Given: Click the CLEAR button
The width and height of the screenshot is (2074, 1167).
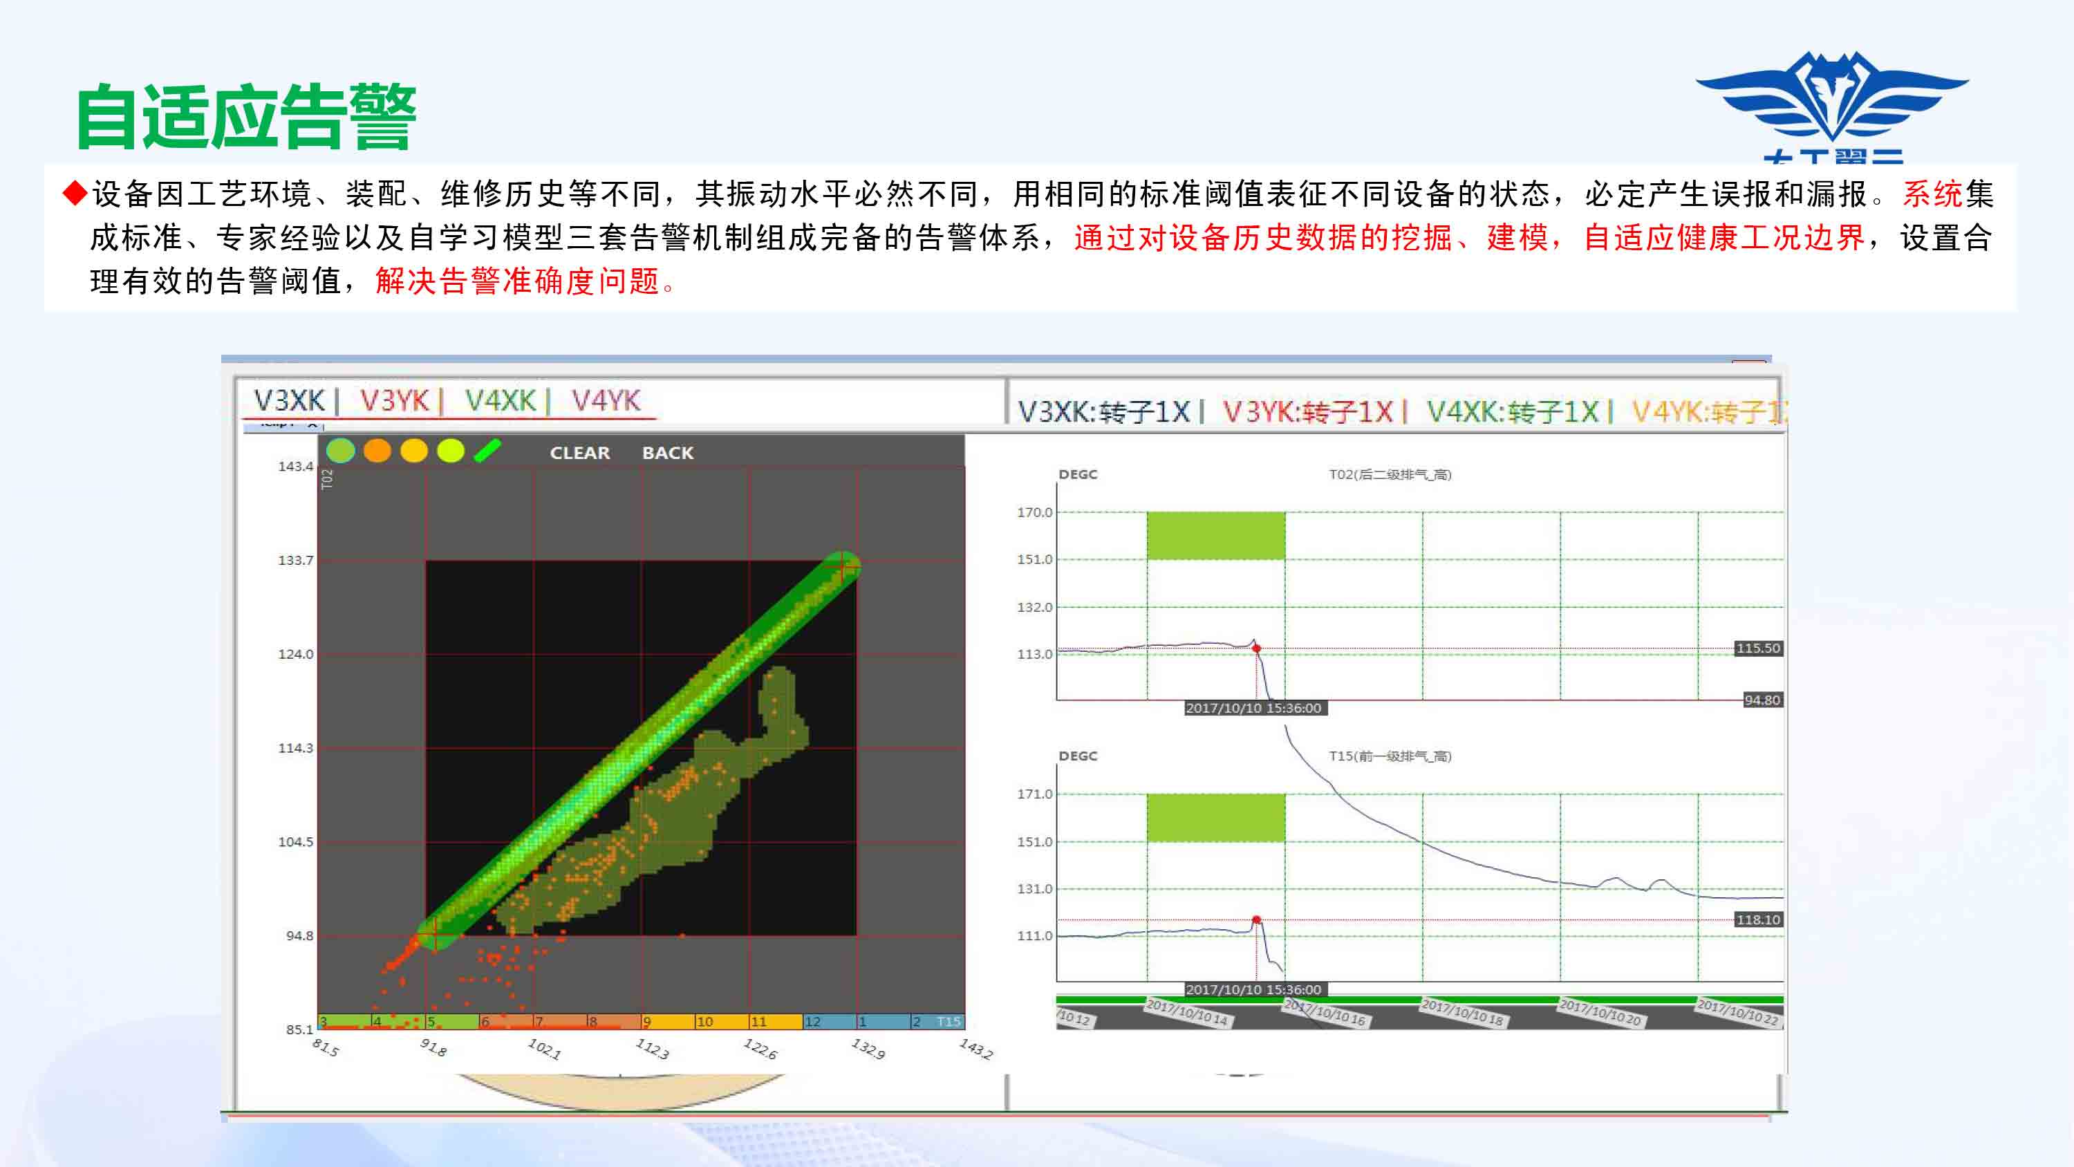Looking at the screenshot, I should coord(580,453).
